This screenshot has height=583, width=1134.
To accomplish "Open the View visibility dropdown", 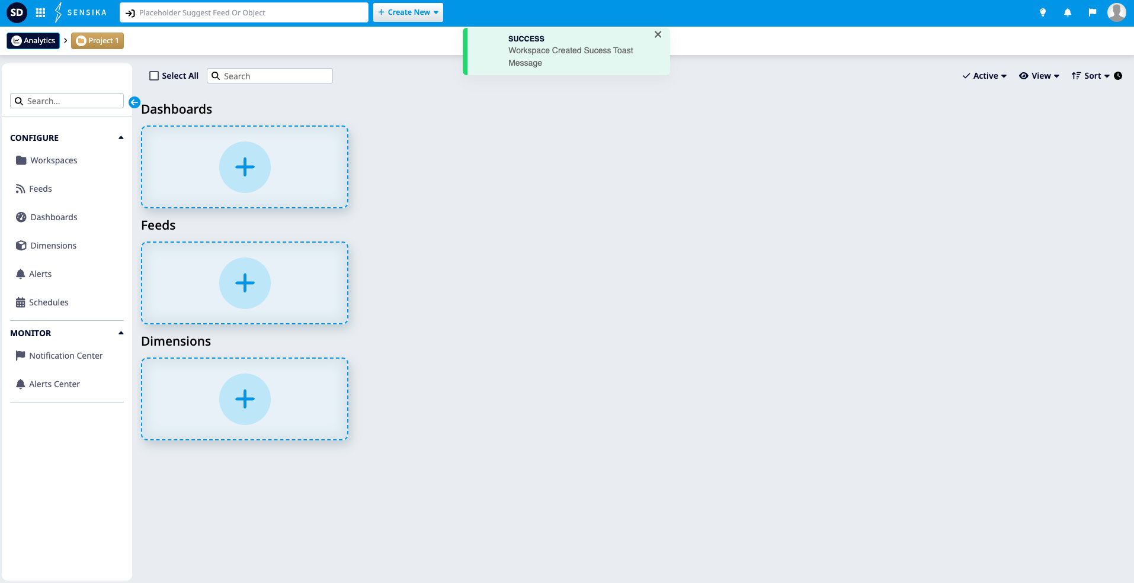I will click(x=1039, y=76).
